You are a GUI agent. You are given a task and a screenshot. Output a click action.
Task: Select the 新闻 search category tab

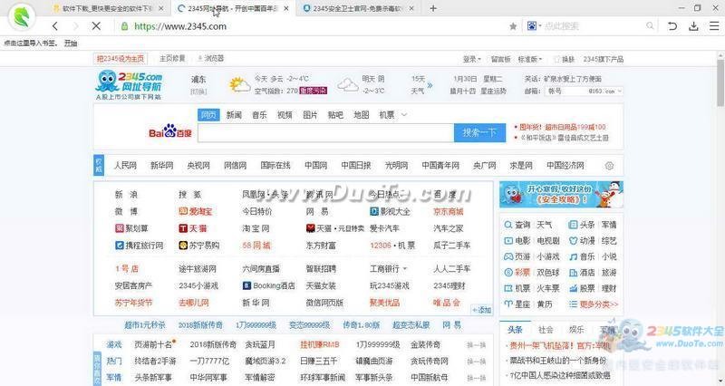(234, 115)
